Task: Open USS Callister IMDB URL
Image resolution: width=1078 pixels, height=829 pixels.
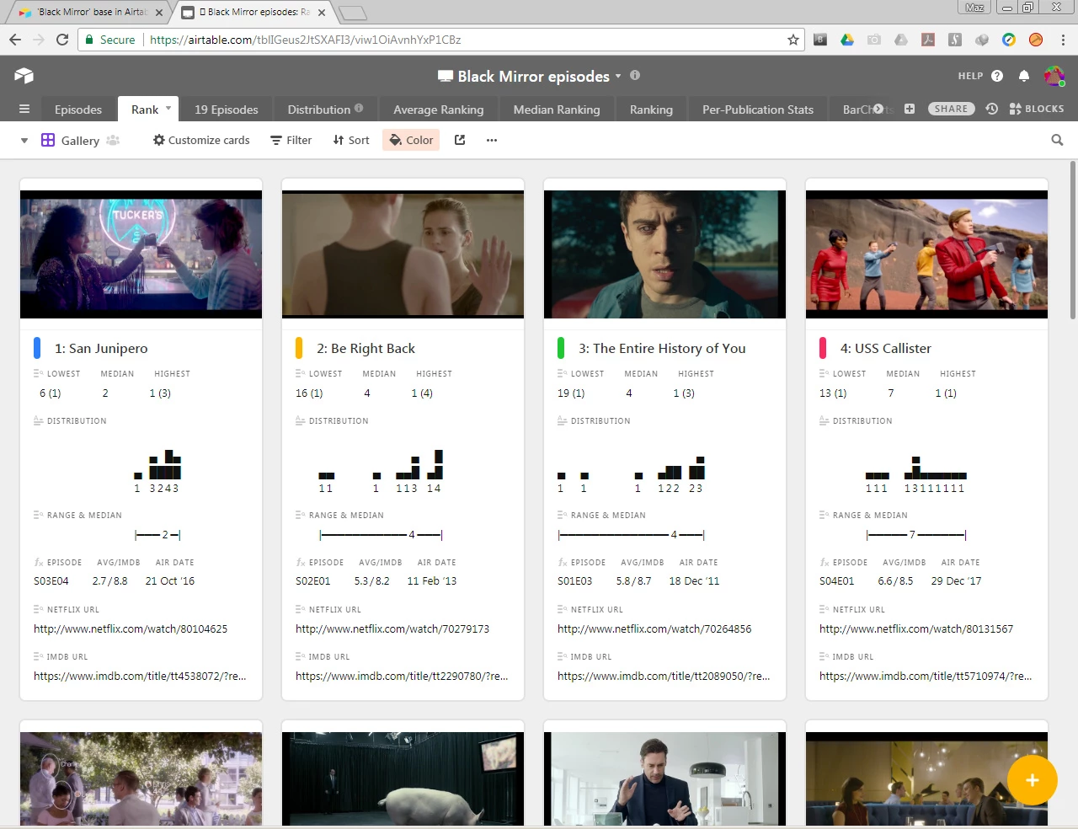Action: pyautogui.click(x=926, y=676)
